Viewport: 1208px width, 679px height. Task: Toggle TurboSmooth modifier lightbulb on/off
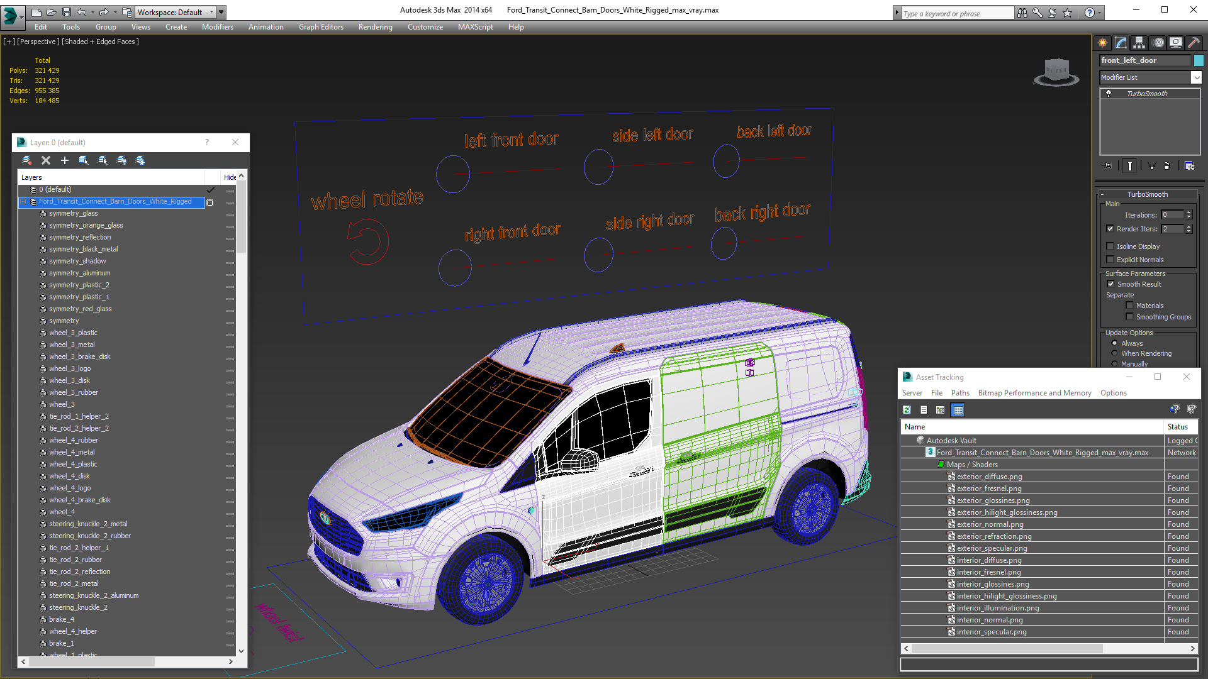(1109, 94)
